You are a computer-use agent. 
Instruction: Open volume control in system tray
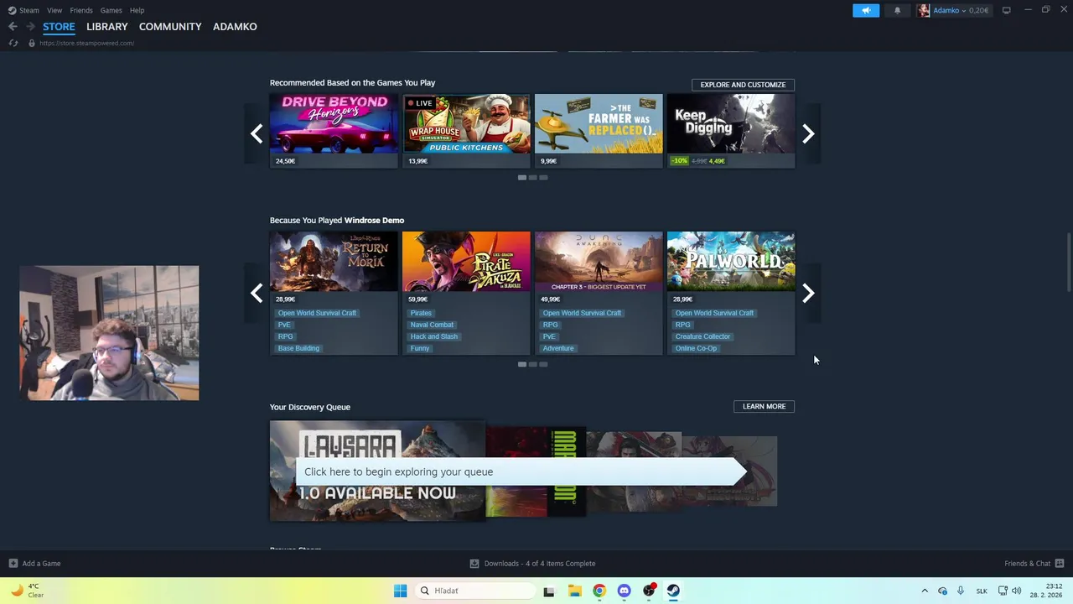(x=1017, y=591)
